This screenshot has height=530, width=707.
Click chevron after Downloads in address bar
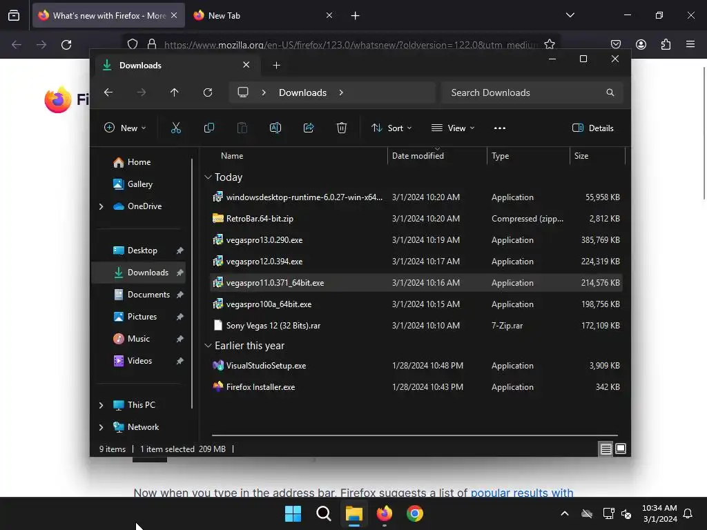(341, 92)
